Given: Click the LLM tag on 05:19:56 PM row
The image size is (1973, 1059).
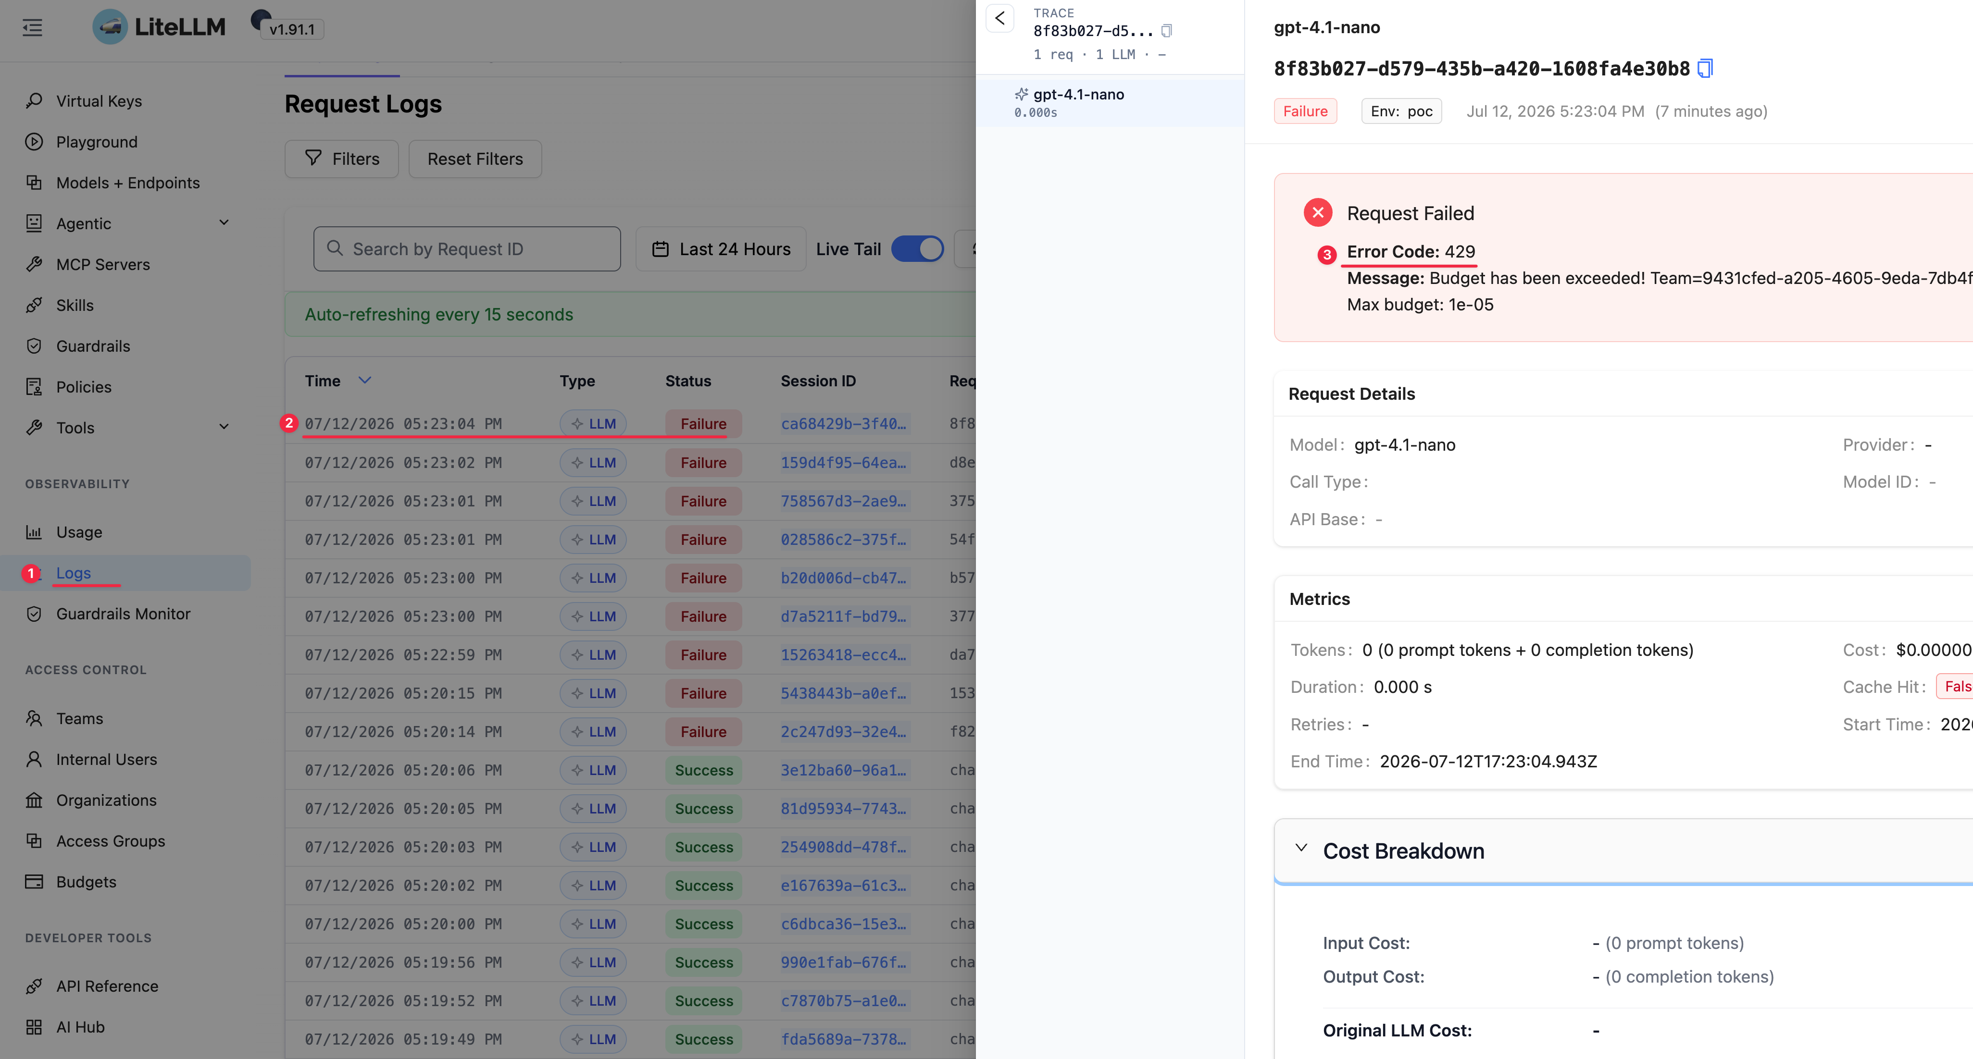Looking at the screenshot, I should tap(593, 962).
